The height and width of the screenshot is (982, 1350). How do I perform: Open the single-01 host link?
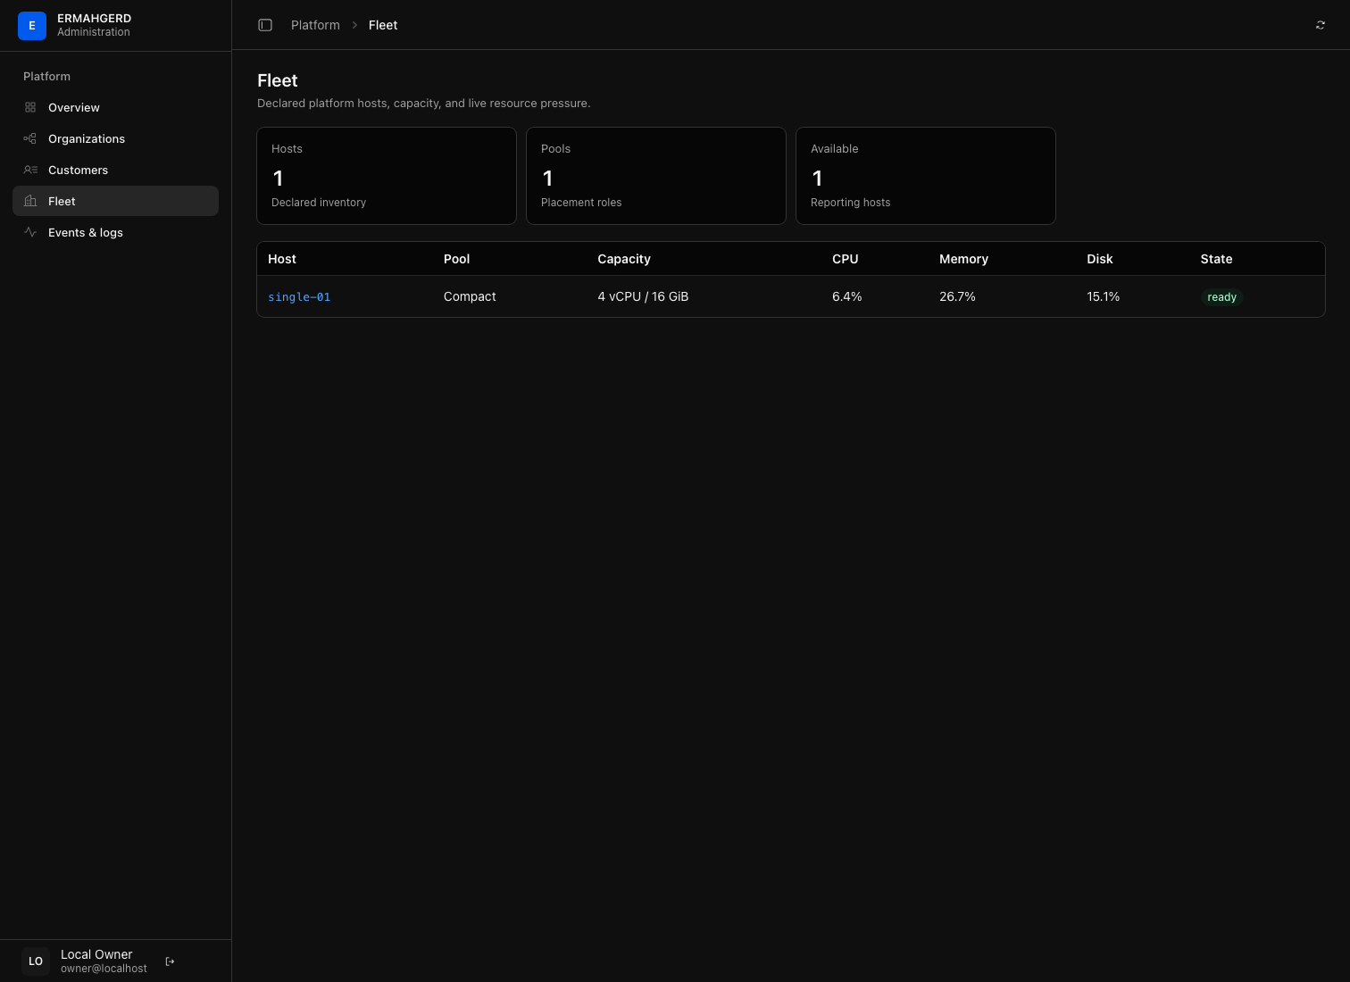299,297
